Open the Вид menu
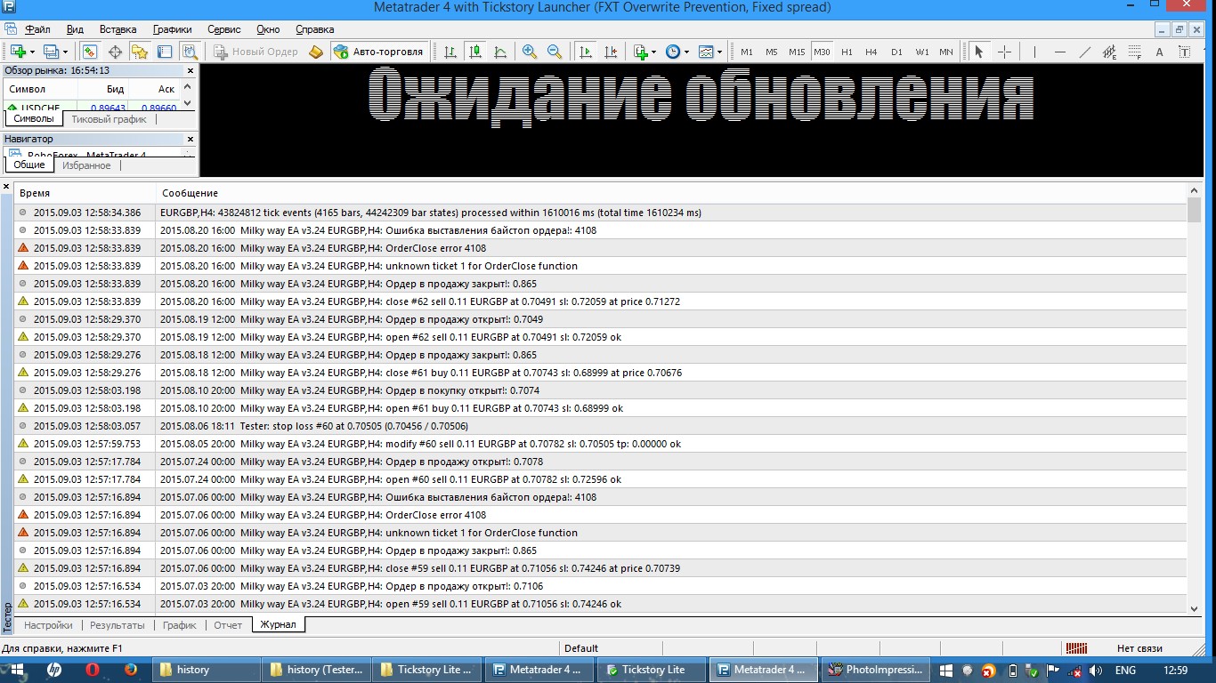The width and height of the screenshot is (1216, 683). point(76,29)
